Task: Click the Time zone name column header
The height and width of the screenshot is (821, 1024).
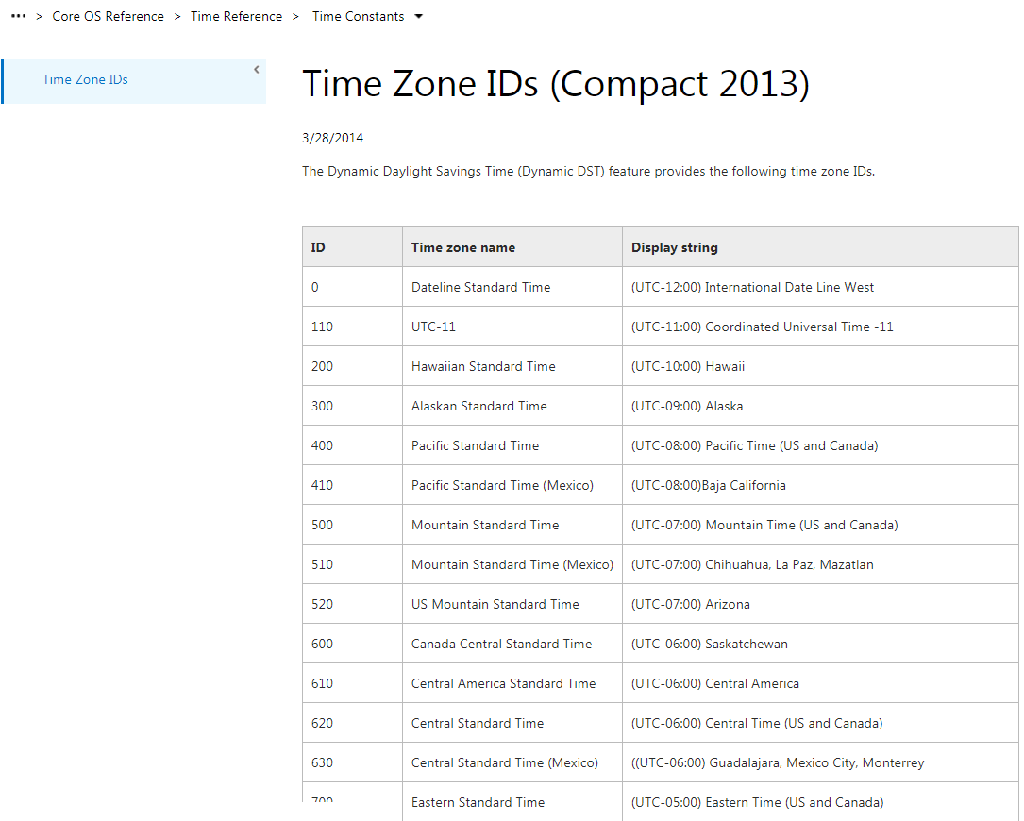Action: tap(463, 247)
